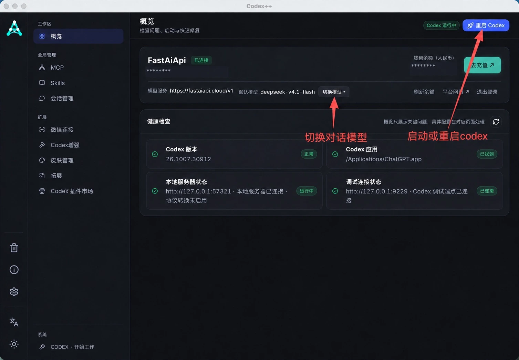519x360 pixels.
Task: Open the info icon in left rail
Action: tap(14, 270)
